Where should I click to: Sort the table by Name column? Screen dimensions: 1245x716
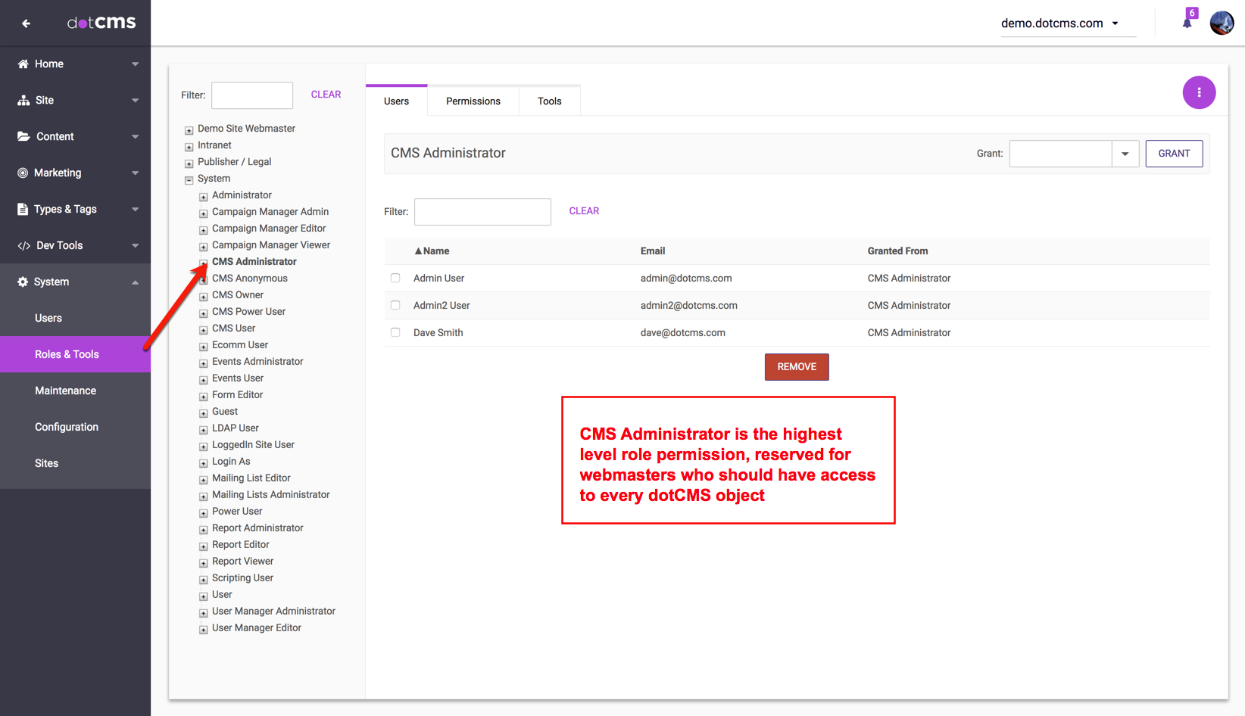pyautogui.click(x=432, y=251)
